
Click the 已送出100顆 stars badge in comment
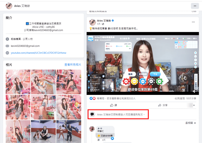pyautogui.click(x=105, y=135)
